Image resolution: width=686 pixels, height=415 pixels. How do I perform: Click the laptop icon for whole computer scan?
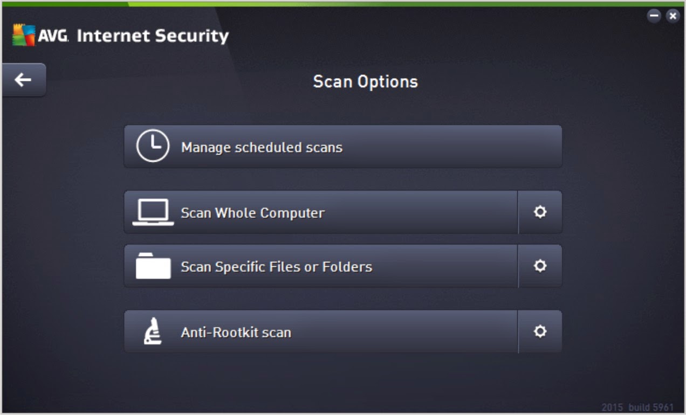click(153, 212)
